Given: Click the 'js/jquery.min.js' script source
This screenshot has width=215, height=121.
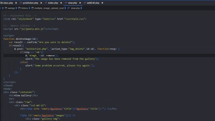Looking at the screenshot, I should (32, 29).
